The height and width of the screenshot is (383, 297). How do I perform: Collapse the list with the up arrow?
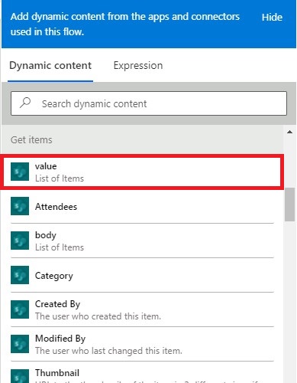click(289, 132)
